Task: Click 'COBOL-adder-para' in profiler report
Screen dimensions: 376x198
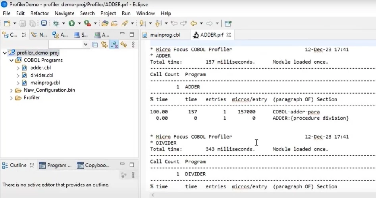Action: (296, 111)
